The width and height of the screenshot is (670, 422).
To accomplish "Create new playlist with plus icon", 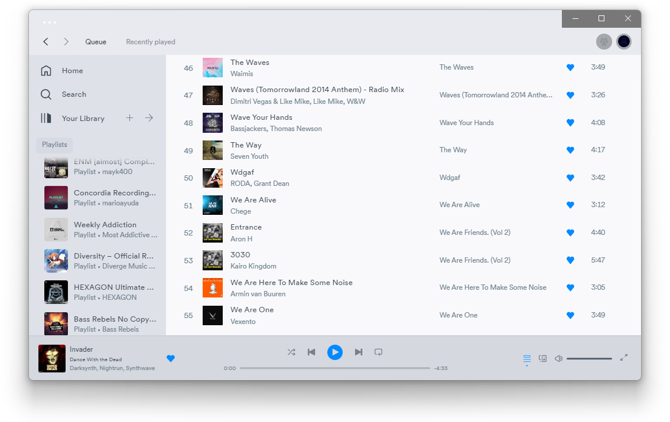I will pyautogui.click(x=129, y=118).
